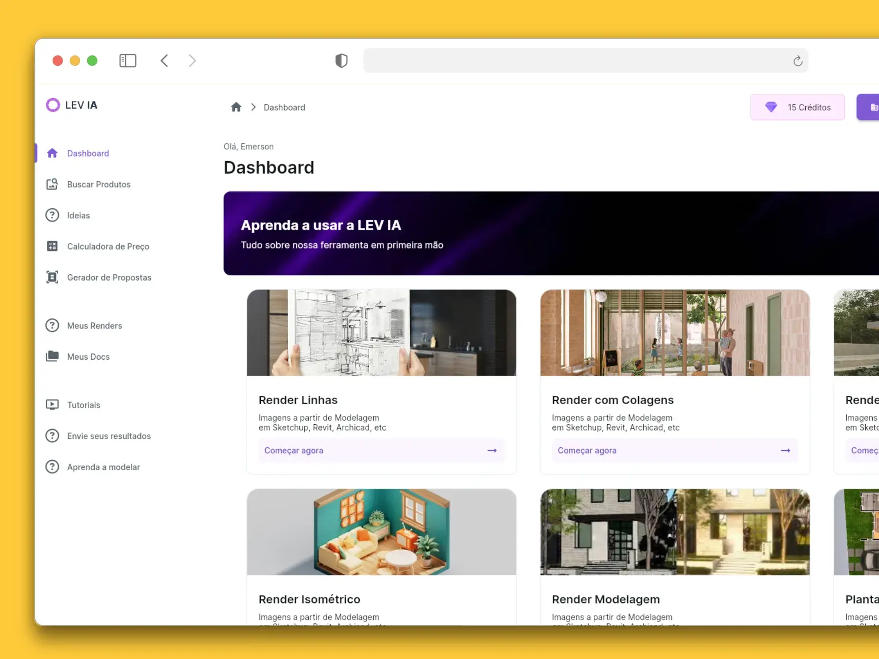
Task: Open Gerador de Propostas menu item
Action: (x=109, y=277)
